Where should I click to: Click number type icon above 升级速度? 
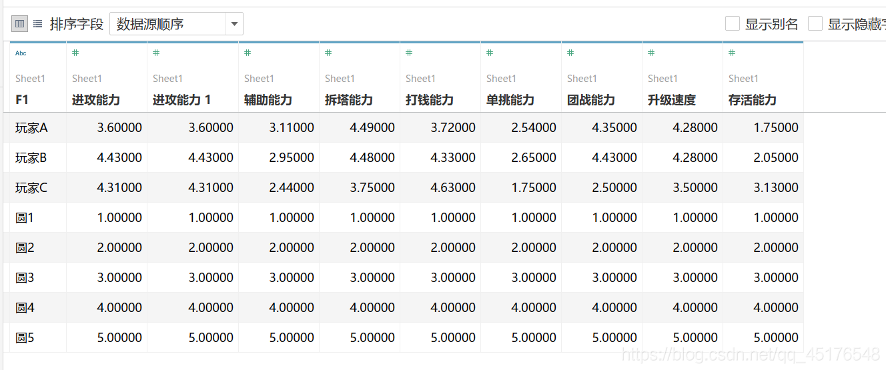click(x=651, y=53)
